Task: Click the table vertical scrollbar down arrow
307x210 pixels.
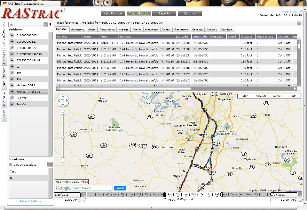Action: tap(299, 84)
